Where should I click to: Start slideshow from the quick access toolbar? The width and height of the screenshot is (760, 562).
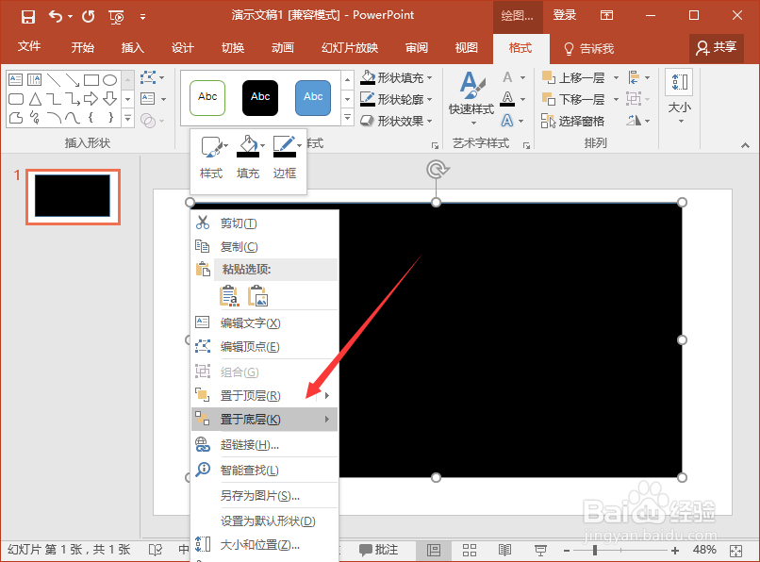click(116, 17)
